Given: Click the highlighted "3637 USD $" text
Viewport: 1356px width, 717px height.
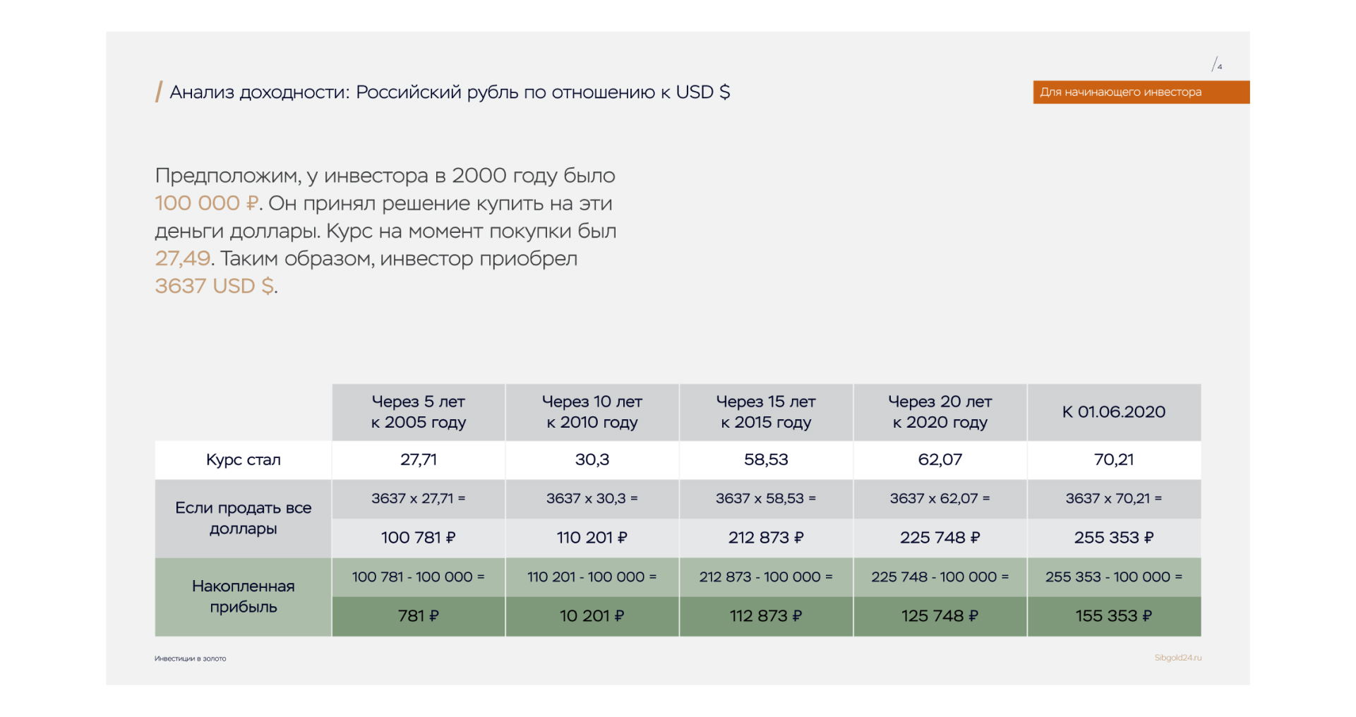Looking at the screenshot, I should (215, 286).
